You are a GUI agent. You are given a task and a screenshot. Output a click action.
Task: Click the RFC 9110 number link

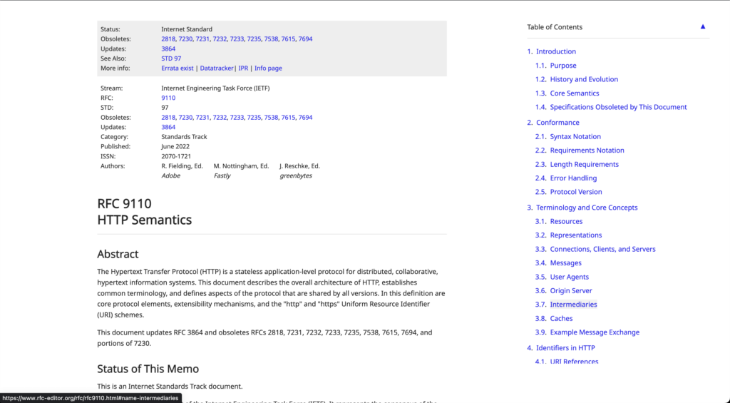tap(168, 98)
